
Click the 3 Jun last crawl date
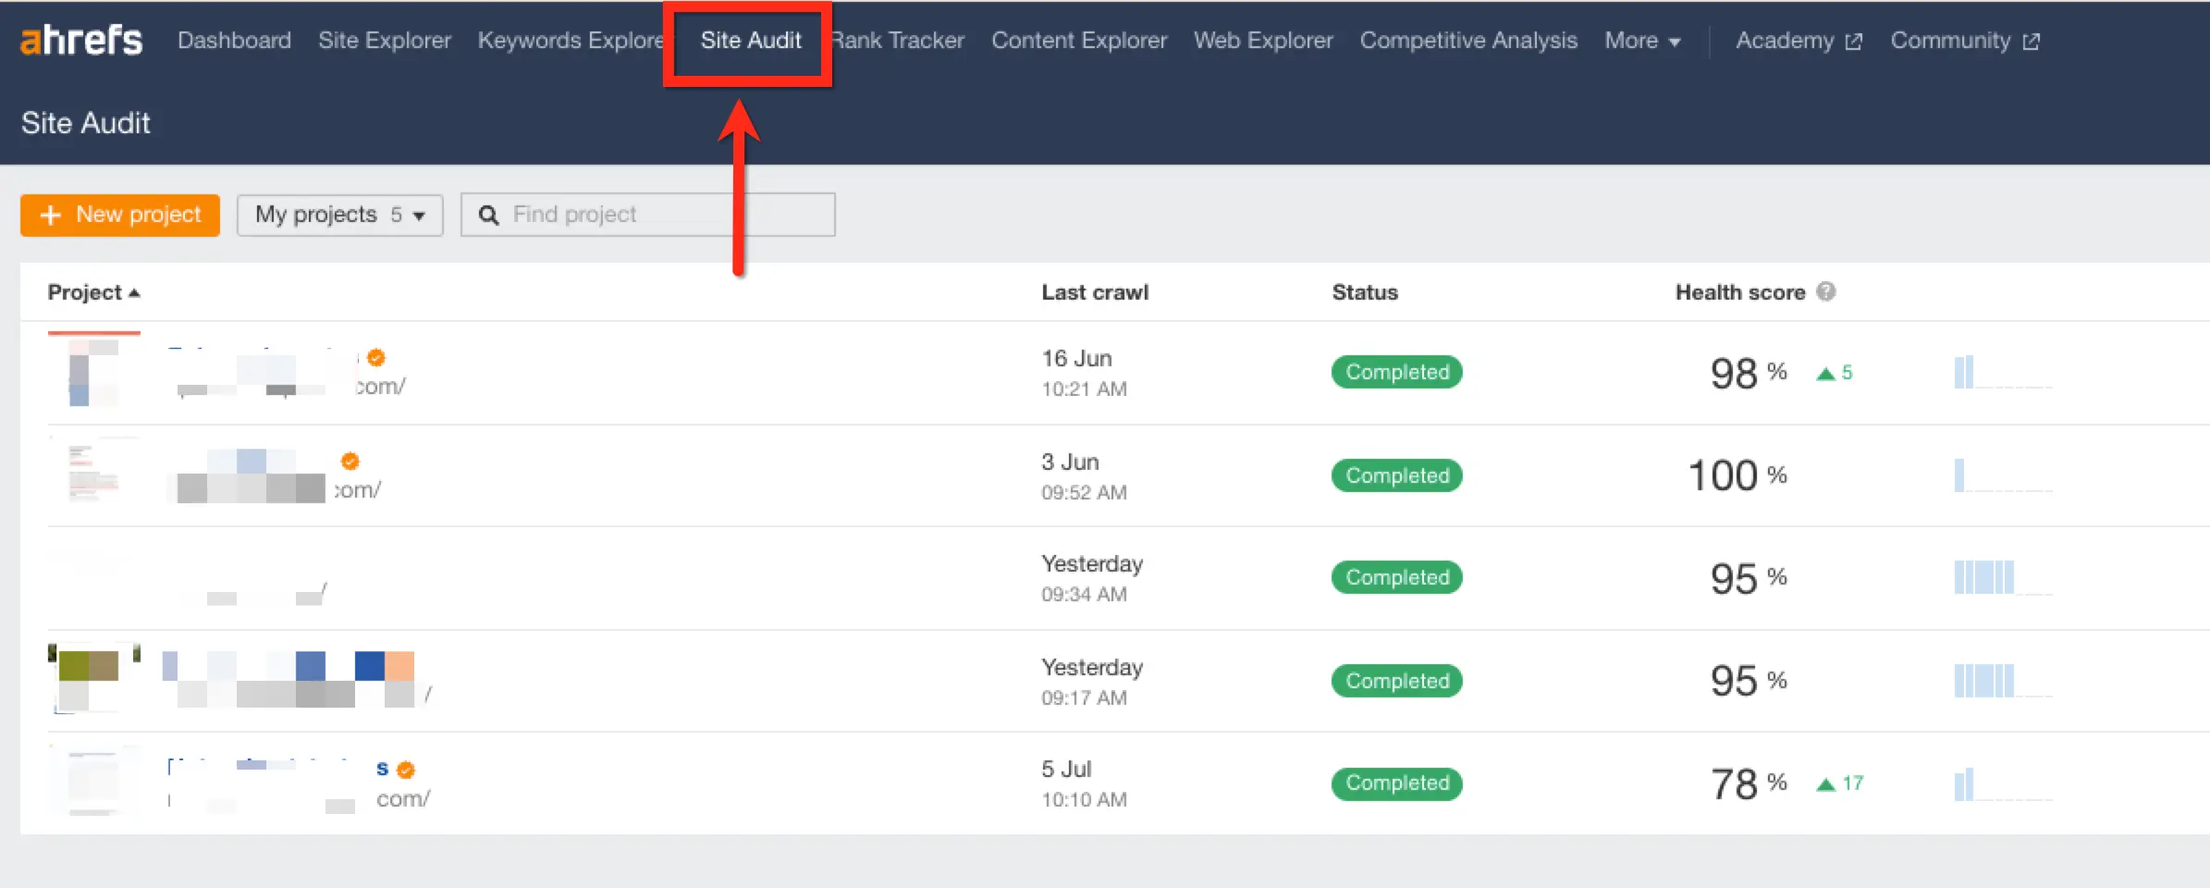1070,462
